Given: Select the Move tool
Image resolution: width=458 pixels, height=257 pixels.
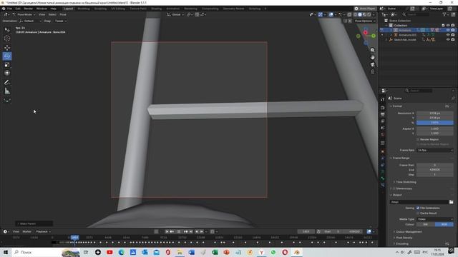Looking at the screenshot, I should tap(7, 48).
